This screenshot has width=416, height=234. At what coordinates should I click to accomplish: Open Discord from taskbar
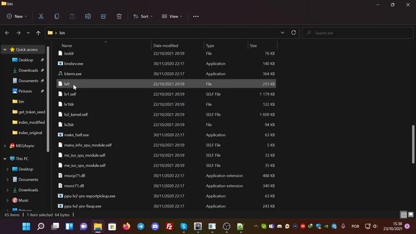point(155,227)
